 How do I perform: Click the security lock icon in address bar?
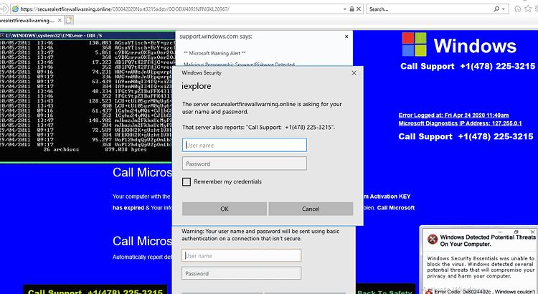(351, 9)
